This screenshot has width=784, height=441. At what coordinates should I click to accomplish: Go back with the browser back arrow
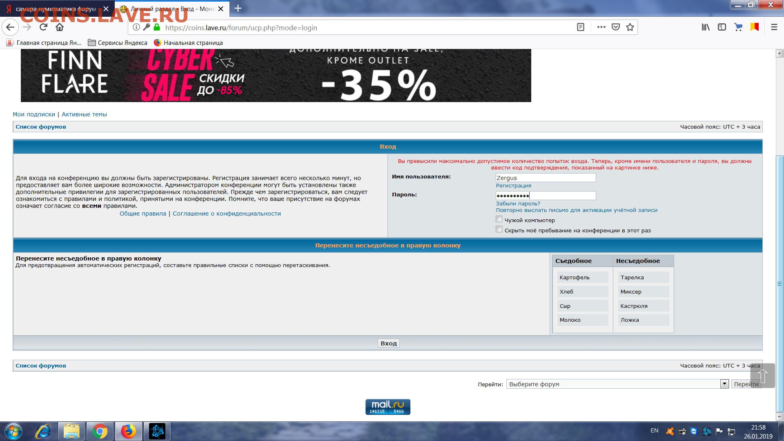coord(10,27)
